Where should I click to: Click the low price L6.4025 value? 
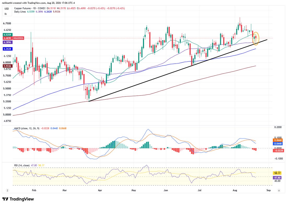coord(71,8)
